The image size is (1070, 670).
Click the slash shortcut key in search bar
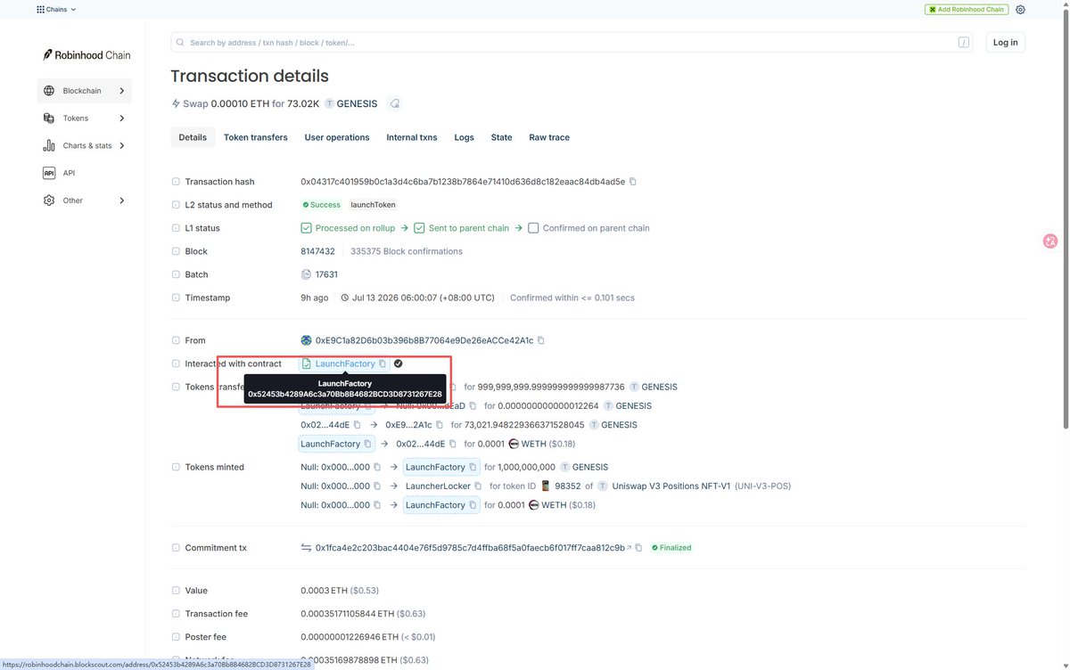click(x=964, y=43)
